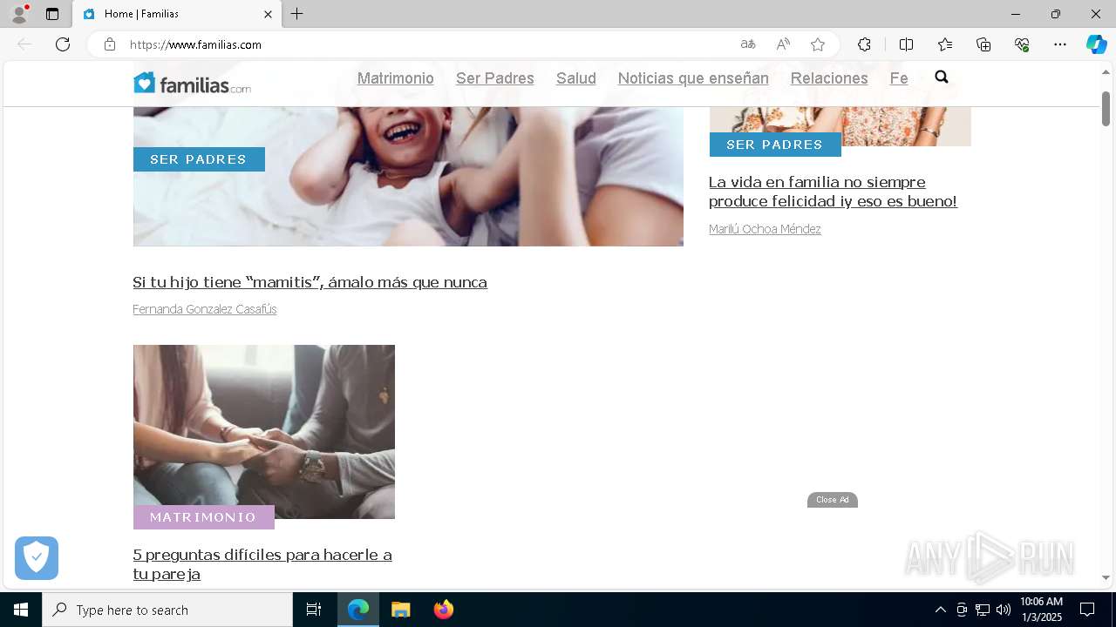Image resolution: width=1116 pixels, height=627 pixels.
Task: Click the taskbar search box
Action: (167, 610)
